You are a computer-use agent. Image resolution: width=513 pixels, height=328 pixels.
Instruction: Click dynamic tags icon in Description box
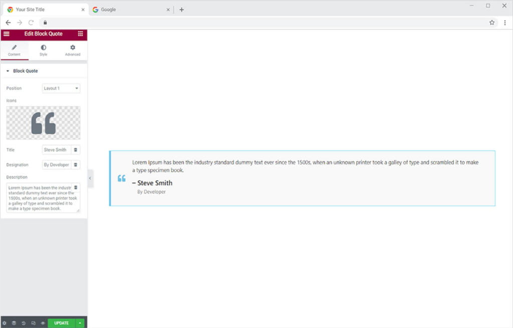(76, 188)
